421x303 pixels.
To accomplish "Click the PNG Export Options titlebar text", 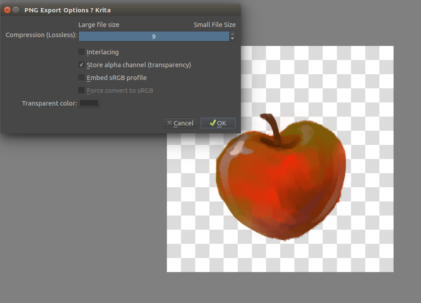I will (x=67, y=9).
